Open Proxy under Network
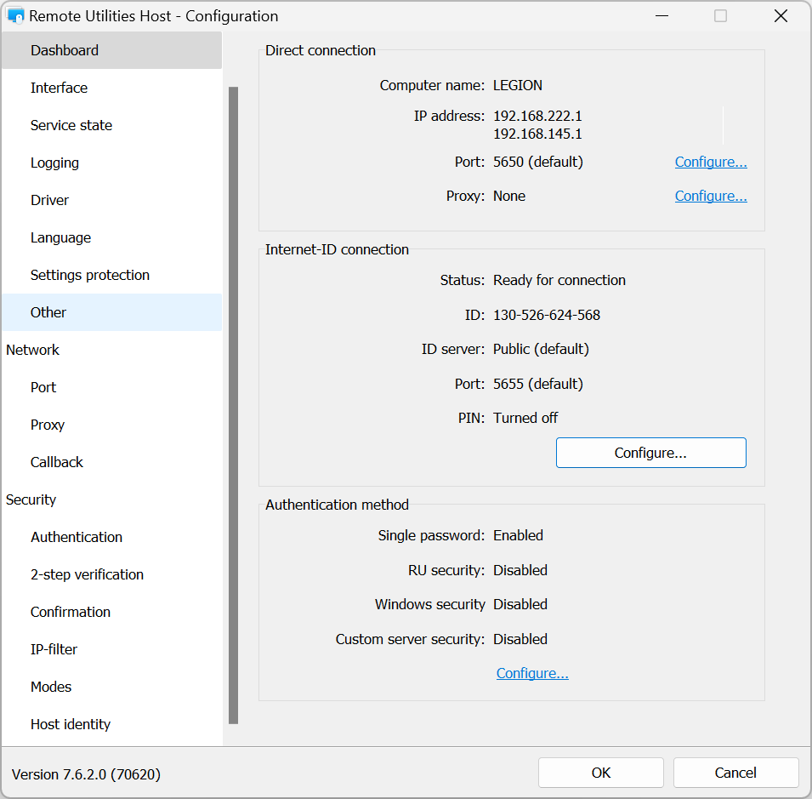Screen dimensions: 812x799 coord(48,425)
